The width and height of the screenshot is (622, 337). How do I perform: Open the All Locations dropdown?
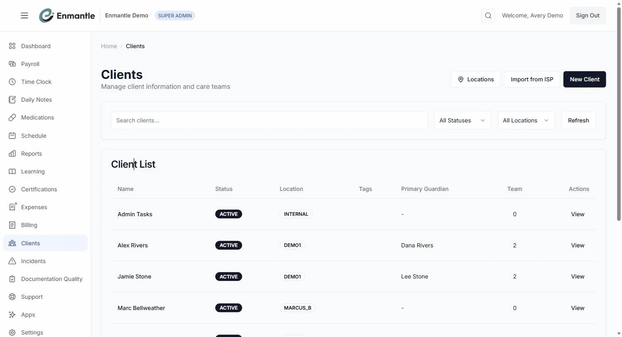526,120
